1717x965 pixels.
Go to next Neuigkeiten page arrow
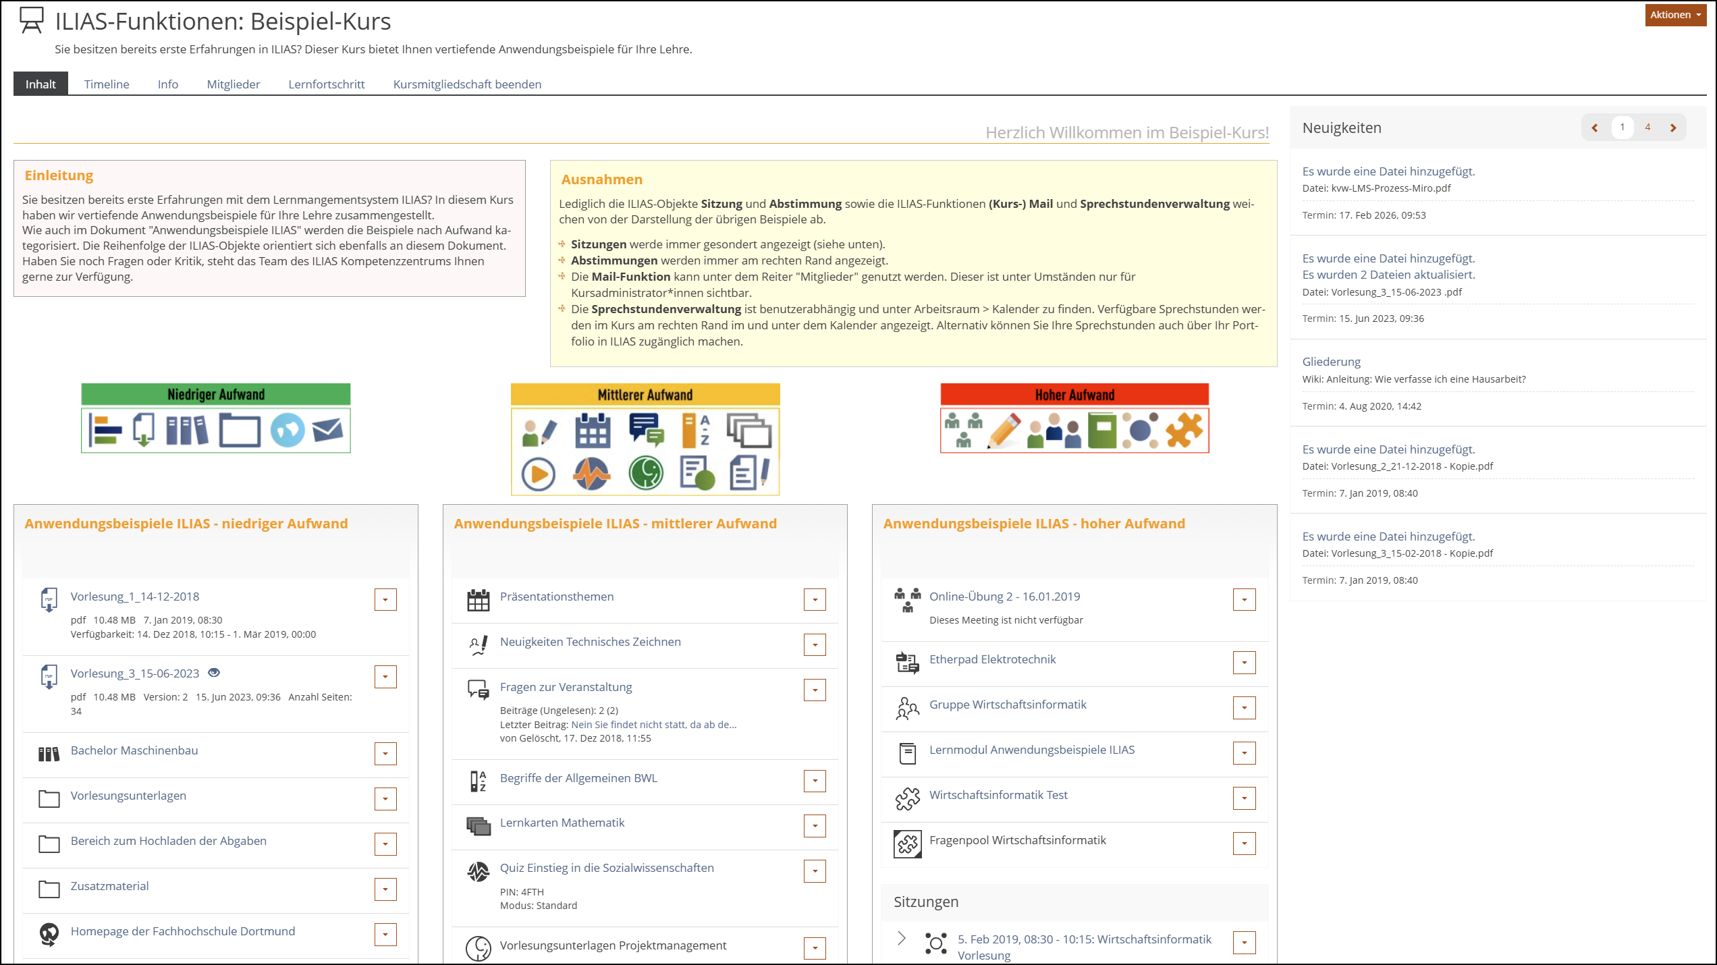point(1673,128)
